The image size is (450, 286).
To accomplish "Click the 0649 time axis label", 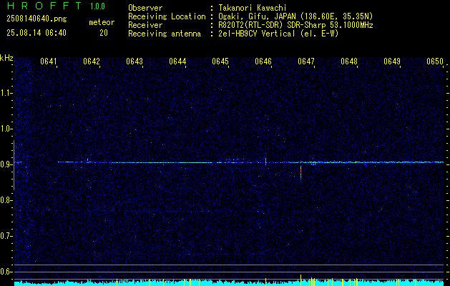I will 392,61.
